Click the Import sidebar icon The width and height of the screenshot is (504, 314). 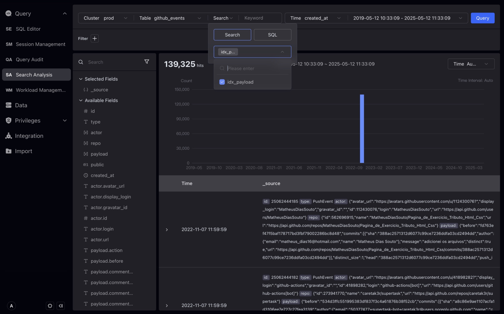9,151
